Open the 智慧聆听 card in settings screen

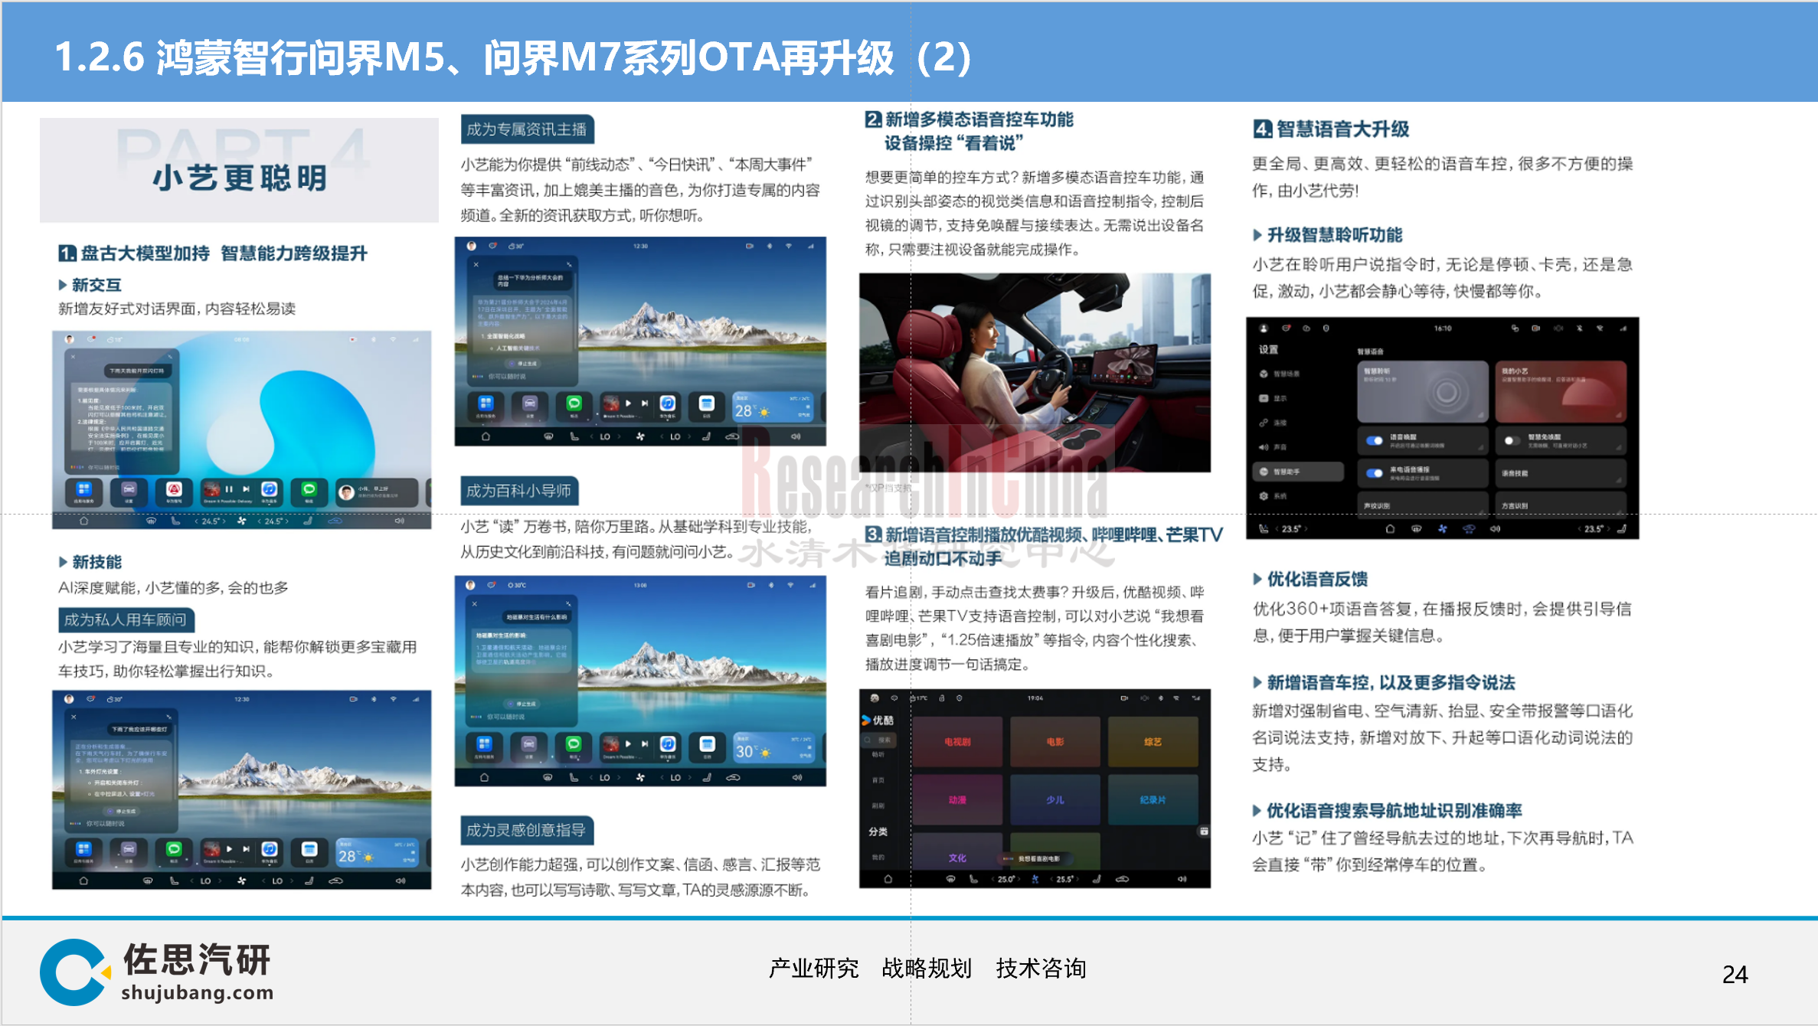[x=1422, y=391]
